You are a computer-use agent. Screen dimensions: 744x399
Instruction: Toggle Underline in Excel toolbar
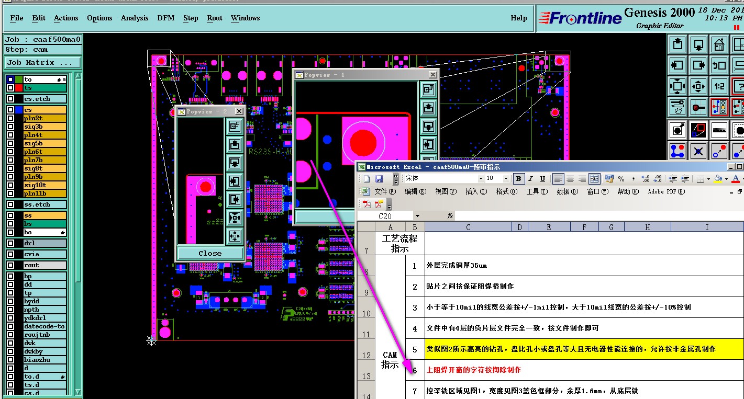[542, 179]
